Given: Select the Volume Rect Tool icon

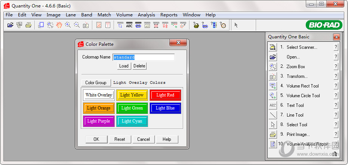Looking at the screenshot, I should click(x=273, y=86).
